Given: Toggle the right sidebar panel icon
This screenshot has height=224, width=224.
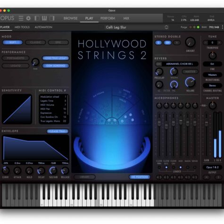Looking at the screenshot, I should pos(52,18).
